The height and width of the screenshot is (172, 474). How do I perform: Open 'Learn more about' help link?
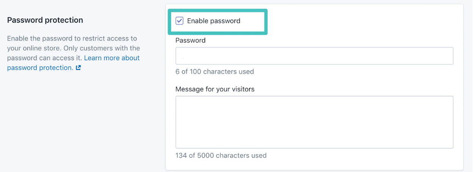tap(112, 58)
